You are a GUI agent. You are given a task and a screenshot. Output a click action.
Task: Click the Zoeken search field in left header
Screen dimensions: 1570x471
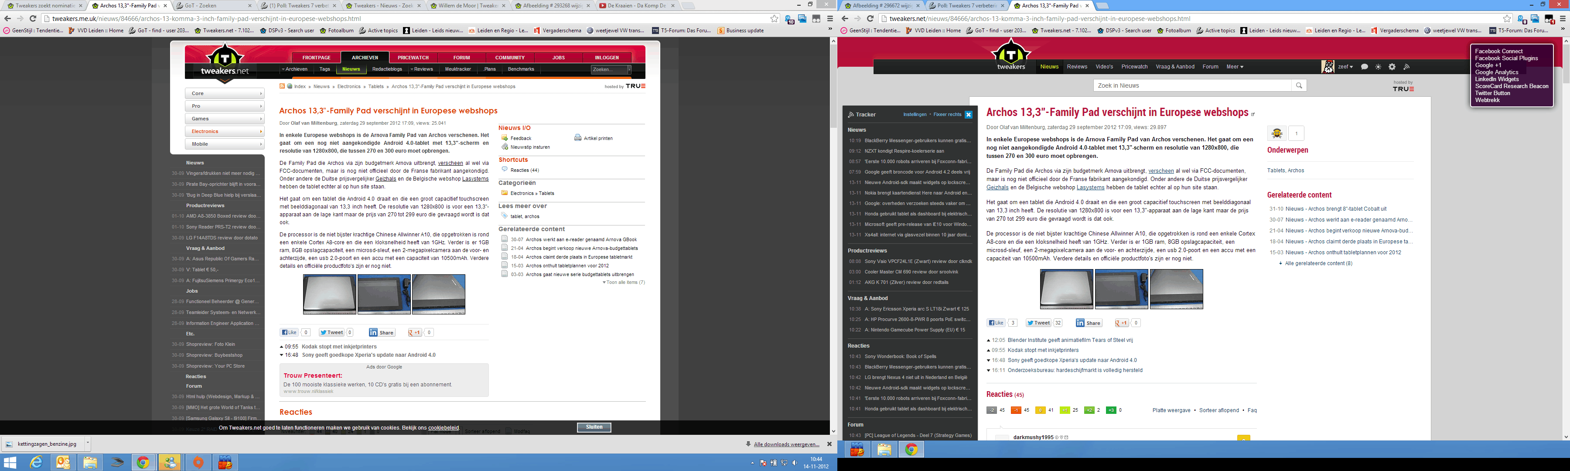tap(610, 69)
